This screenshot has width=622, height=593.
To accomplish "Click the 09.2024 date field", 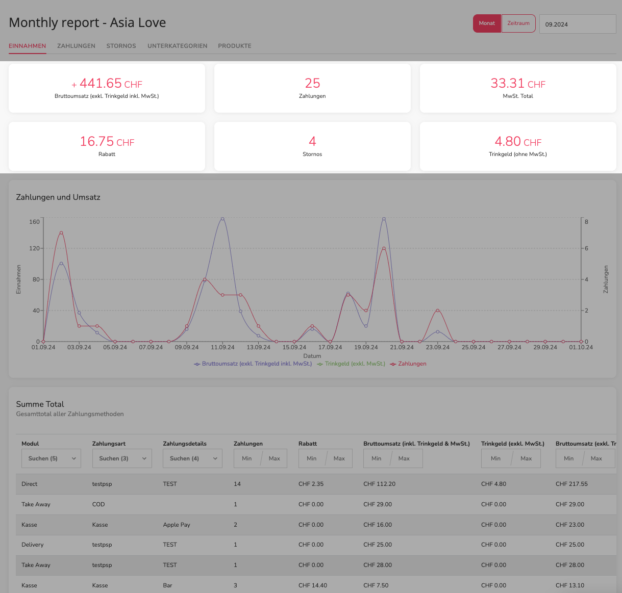I will pos(578,24).
